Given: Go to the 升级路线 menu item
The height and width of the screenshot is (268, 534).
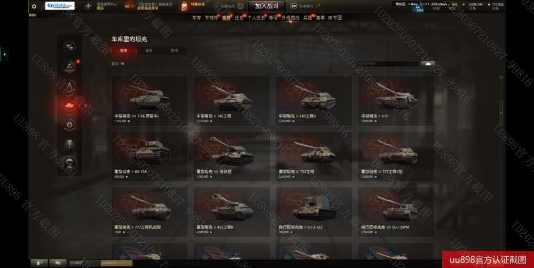Looking at the screenshot, I should pyautogui.click(x=290, y=18).
